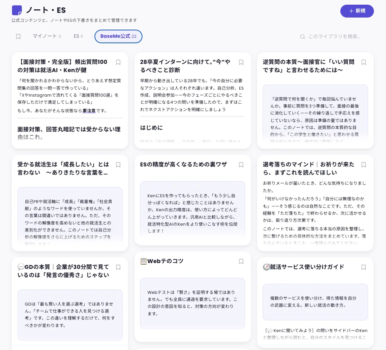Image resolution: width=386 pixels, height=350 pixels.
Task: Click the 複数のサービスを使い分け summary box
Action: click(315, 302)
